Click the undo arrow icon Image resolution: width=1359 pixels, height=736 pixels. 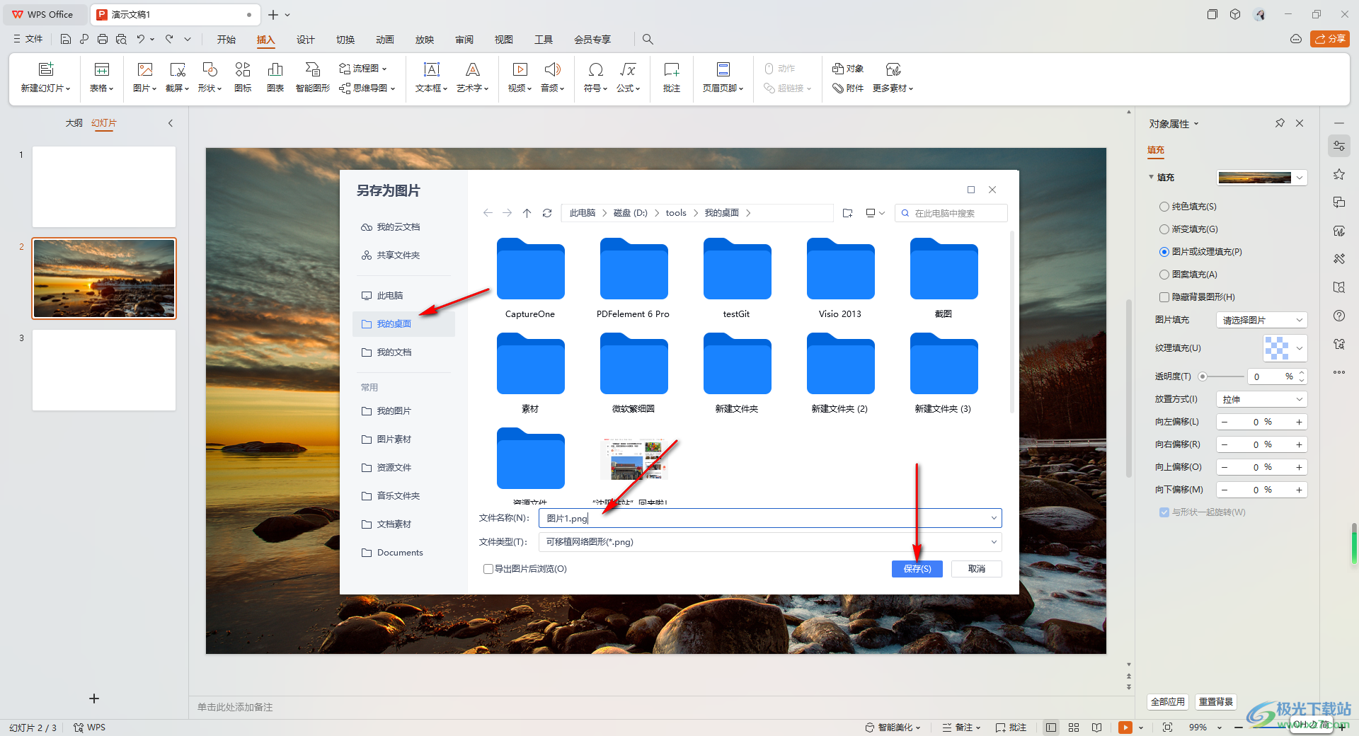coord(141,39)
